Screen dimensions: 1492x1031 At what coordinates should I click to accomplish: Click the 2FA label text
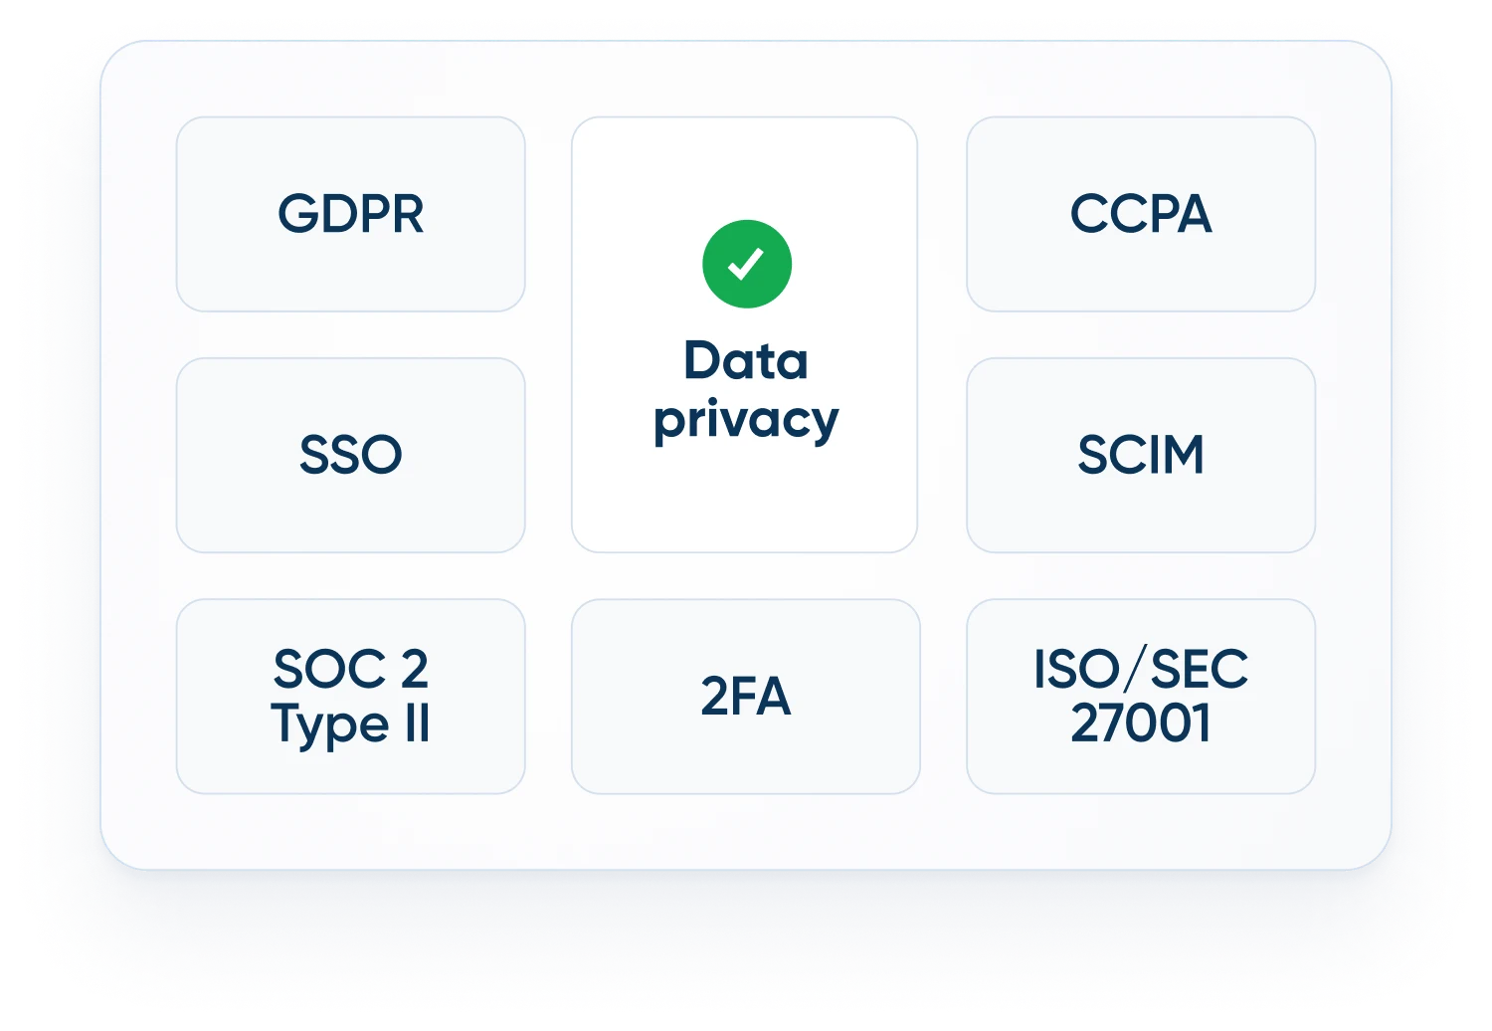click(x=746, y=697)
